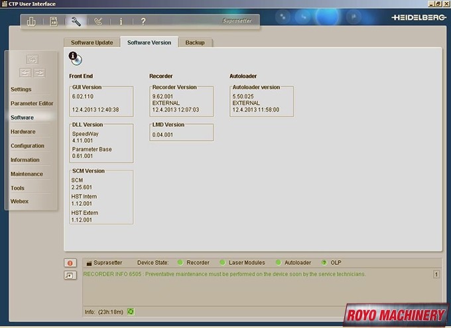Open the first toolbar device overview icon
This screenshot has width=451, height=328.
[31, 21]
